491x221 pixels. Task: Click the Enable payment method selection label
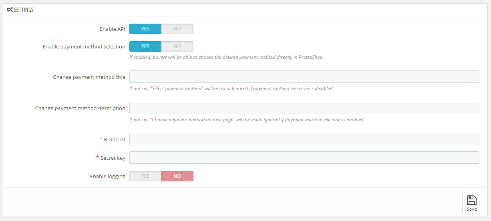84,47
